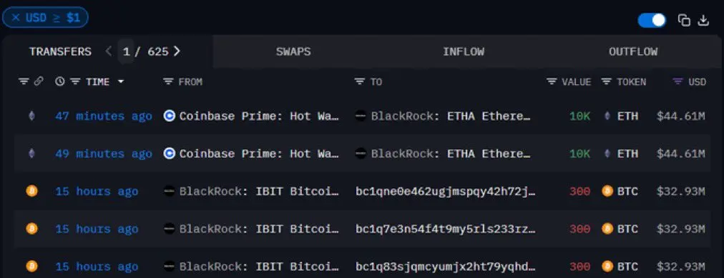Turn off the blue toggle switch
This screenshot has width=724, height=278.
tap(652, 20)
